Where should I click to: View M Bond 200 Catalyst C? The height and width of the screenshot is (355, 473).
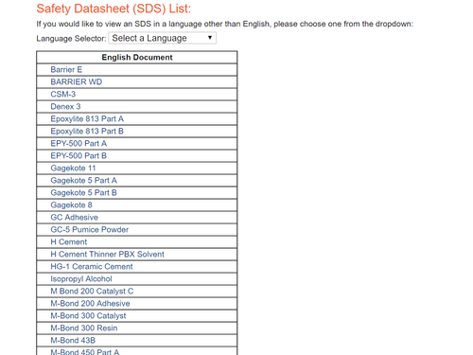click(x=92, y=292)
